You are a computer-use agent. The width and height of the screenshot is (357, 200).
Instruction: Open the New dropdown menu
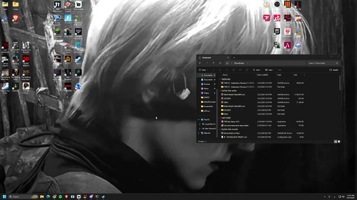[203, 70]
